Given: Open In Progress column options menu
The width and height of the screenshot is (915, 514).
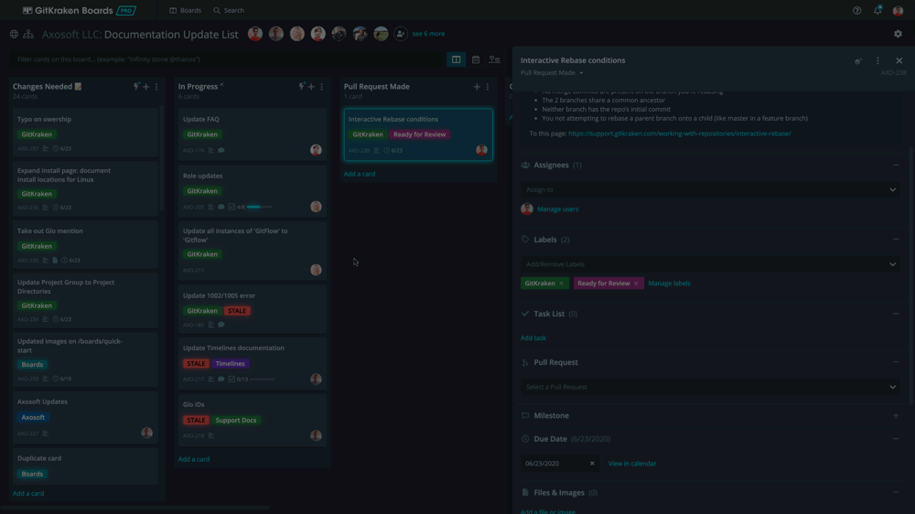Looking at the screenshot, I should (x=321, y=87).
